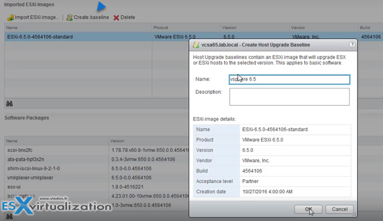Click the Import ESXi Image icon

tap(10, 17)
